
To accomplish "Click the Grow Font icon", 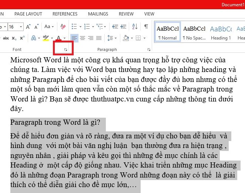I will 28,27.
